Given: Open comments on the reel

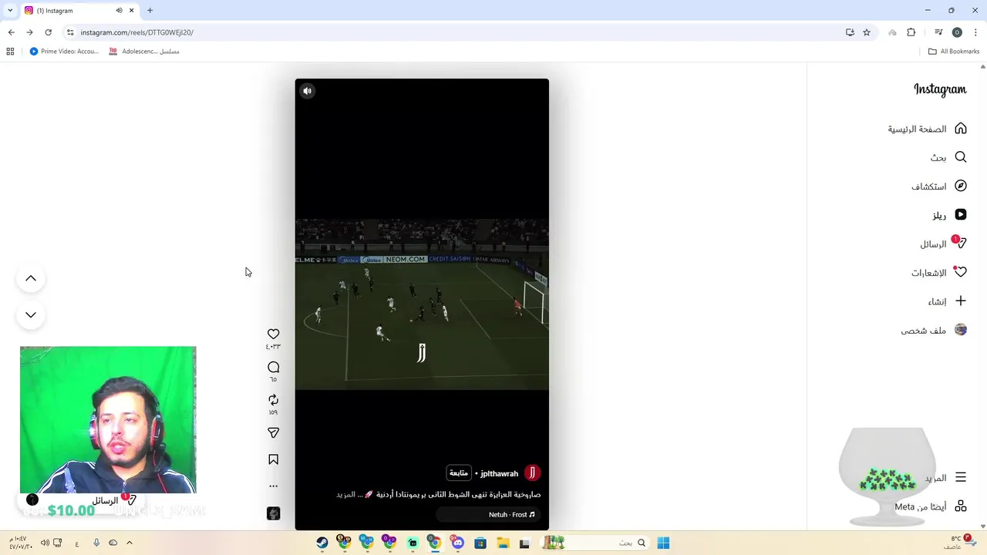Looking at the screenshot, I should (x=273, y=367).
